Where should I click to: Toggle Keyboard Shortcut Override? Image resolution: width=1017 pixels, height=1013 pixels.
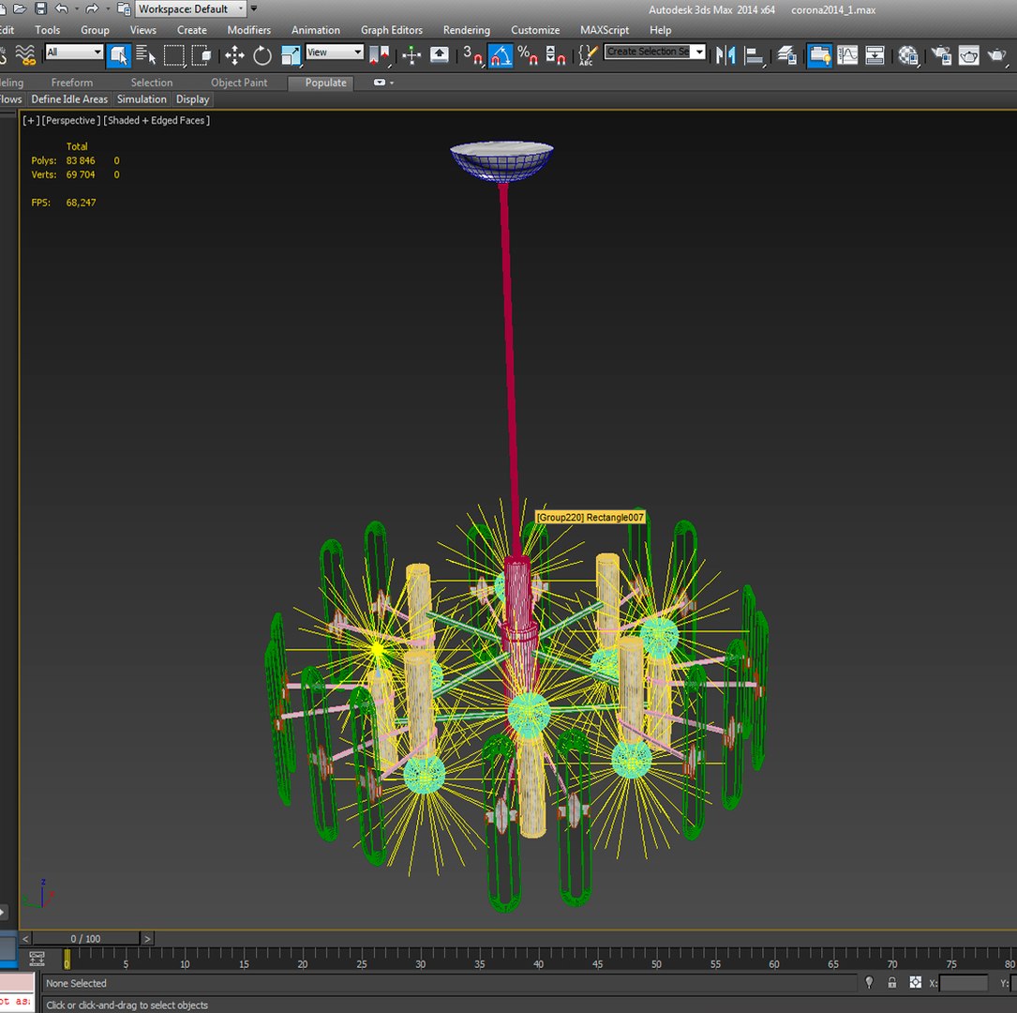439,55
